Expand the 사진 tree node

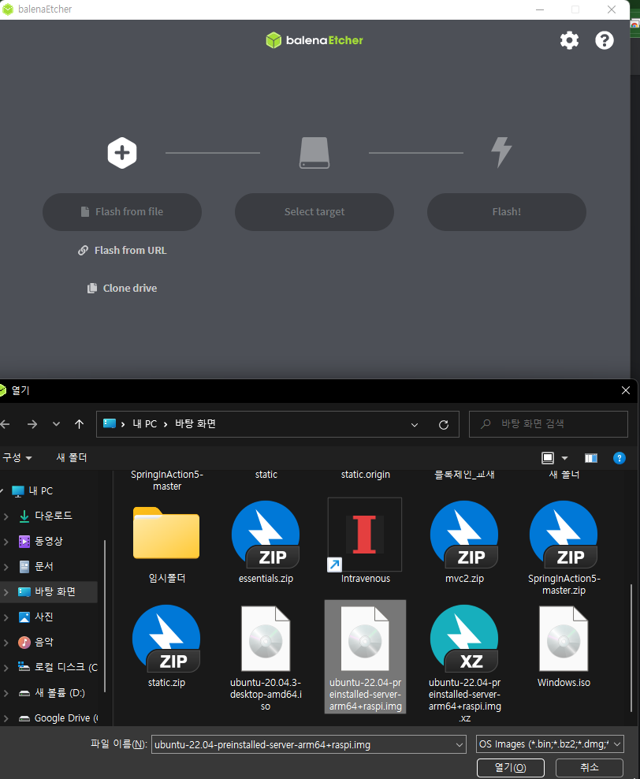pos(6,617)
